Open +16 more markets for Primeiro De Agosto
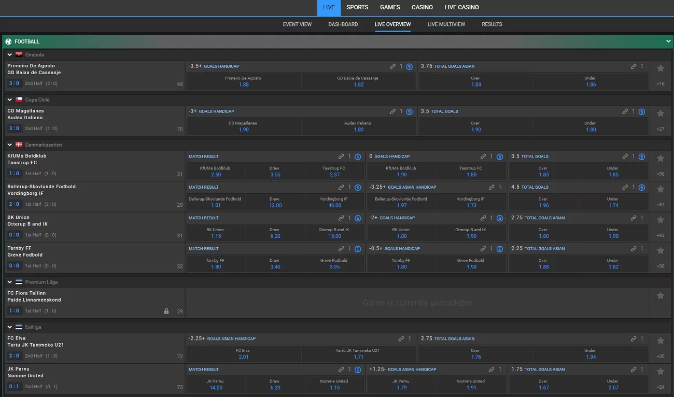Viewport: 674px width, 397px height. (660, 84)
